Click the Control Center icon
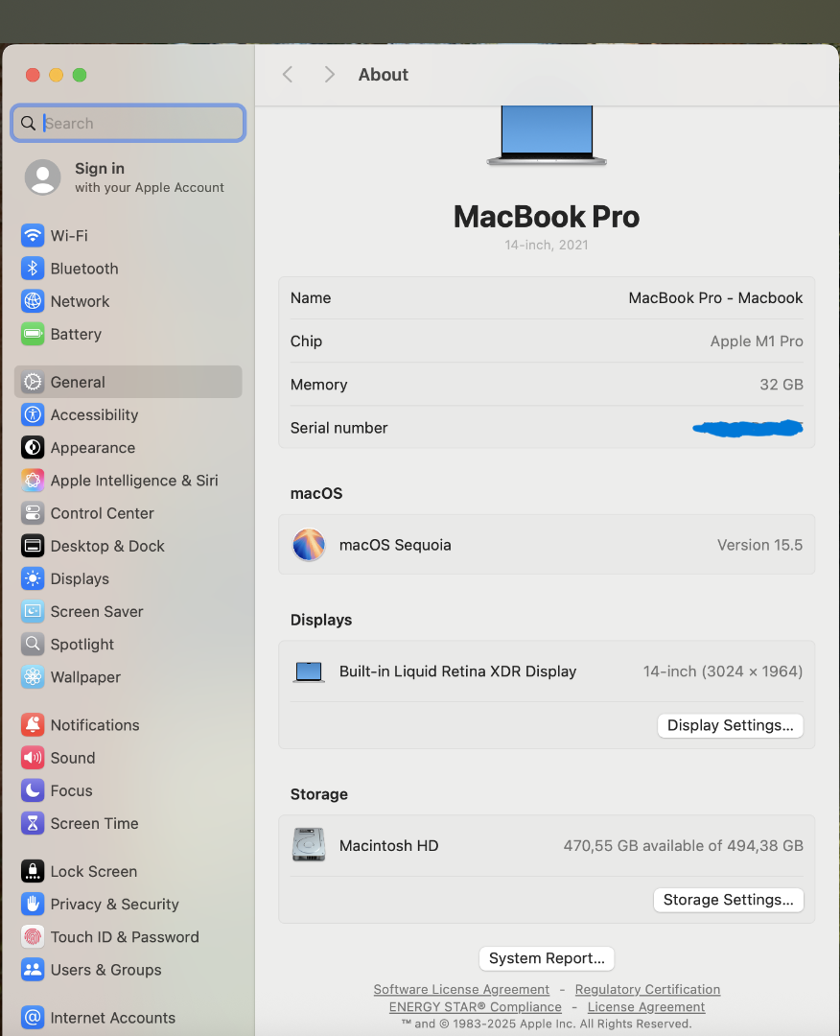This screenshot has height=1036, width=840. point(33,513)
